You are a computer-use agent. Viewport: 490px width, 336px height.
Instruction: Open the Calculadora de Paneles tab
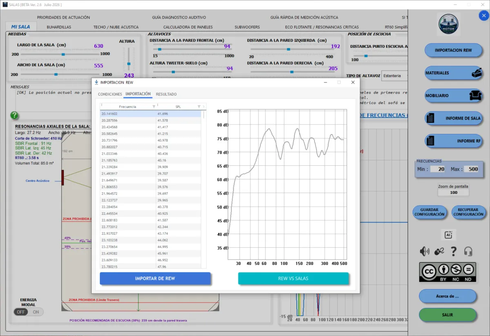(x=188, y=27)
